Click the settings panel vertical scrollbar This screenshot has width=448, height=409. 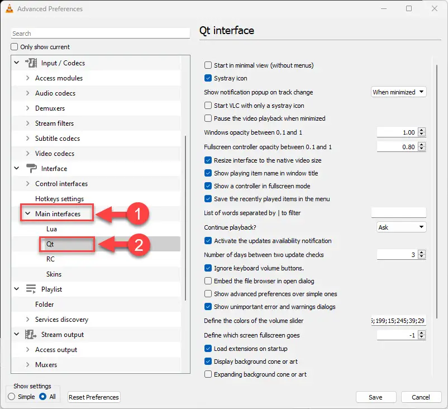click(x=437, y=192)
